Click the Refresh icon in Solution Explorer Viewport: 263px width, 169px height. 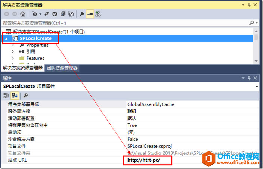[x=55, y=14]
